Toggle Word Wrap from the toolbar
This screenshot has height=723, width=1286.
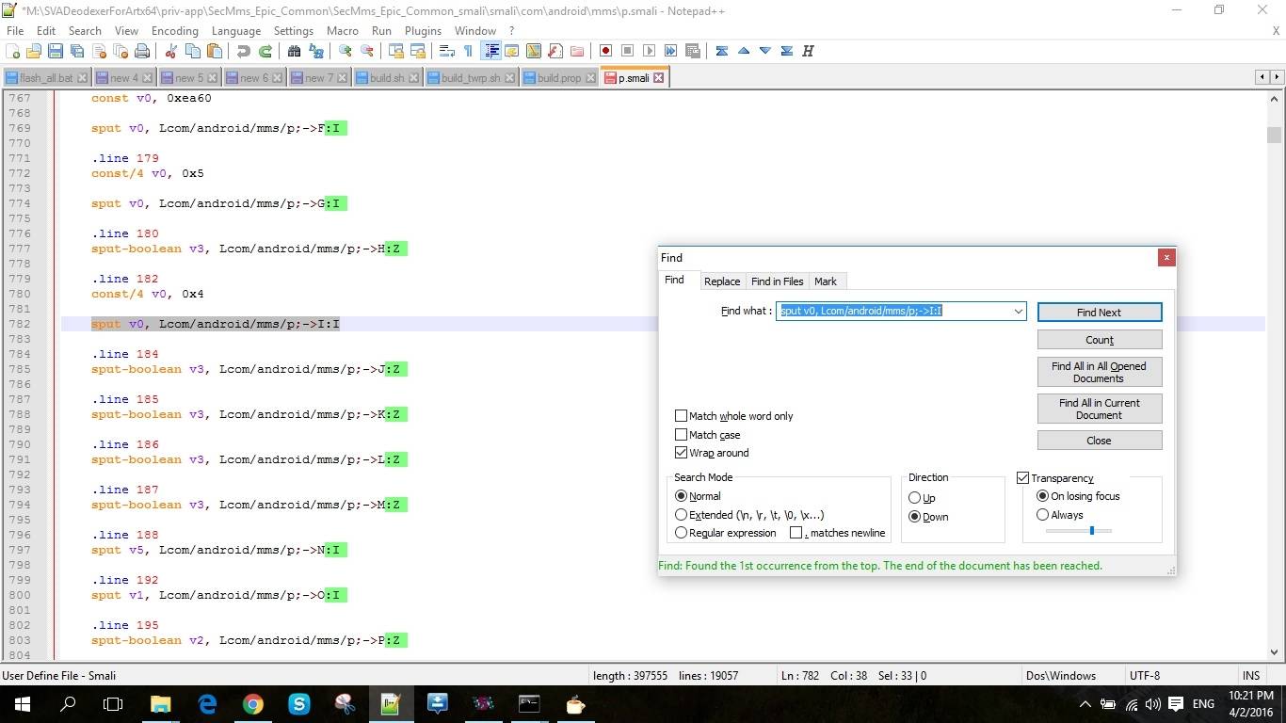point(445,51)
